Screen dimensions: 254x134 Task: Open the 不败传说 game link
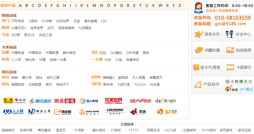[x=18, y=21]
